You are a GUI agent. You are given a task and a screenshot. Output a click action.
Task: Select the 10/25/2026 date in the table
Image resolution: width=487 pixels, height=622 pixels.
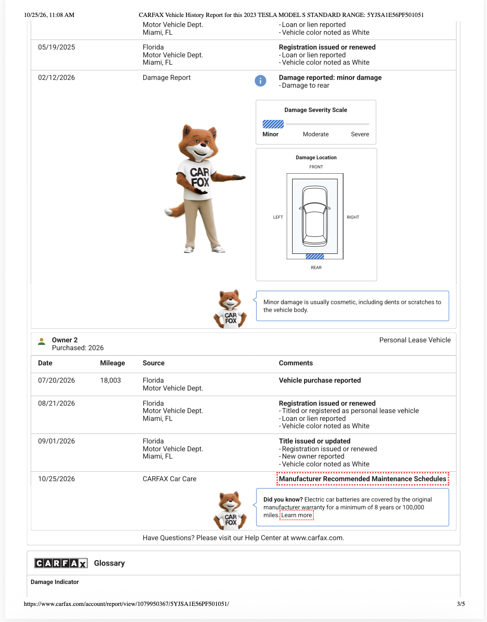(x=56, y=479)
